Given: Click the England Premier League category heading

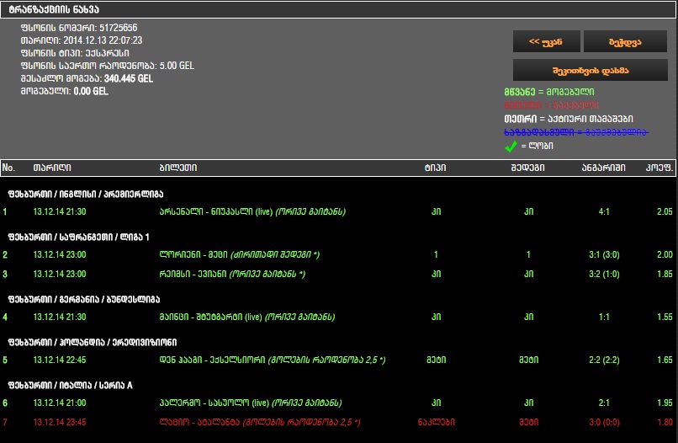Looking at the screenshot, I should pos(76,193).
